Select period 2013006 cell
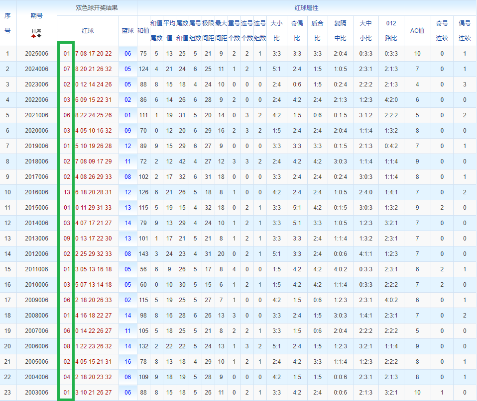 36,239
